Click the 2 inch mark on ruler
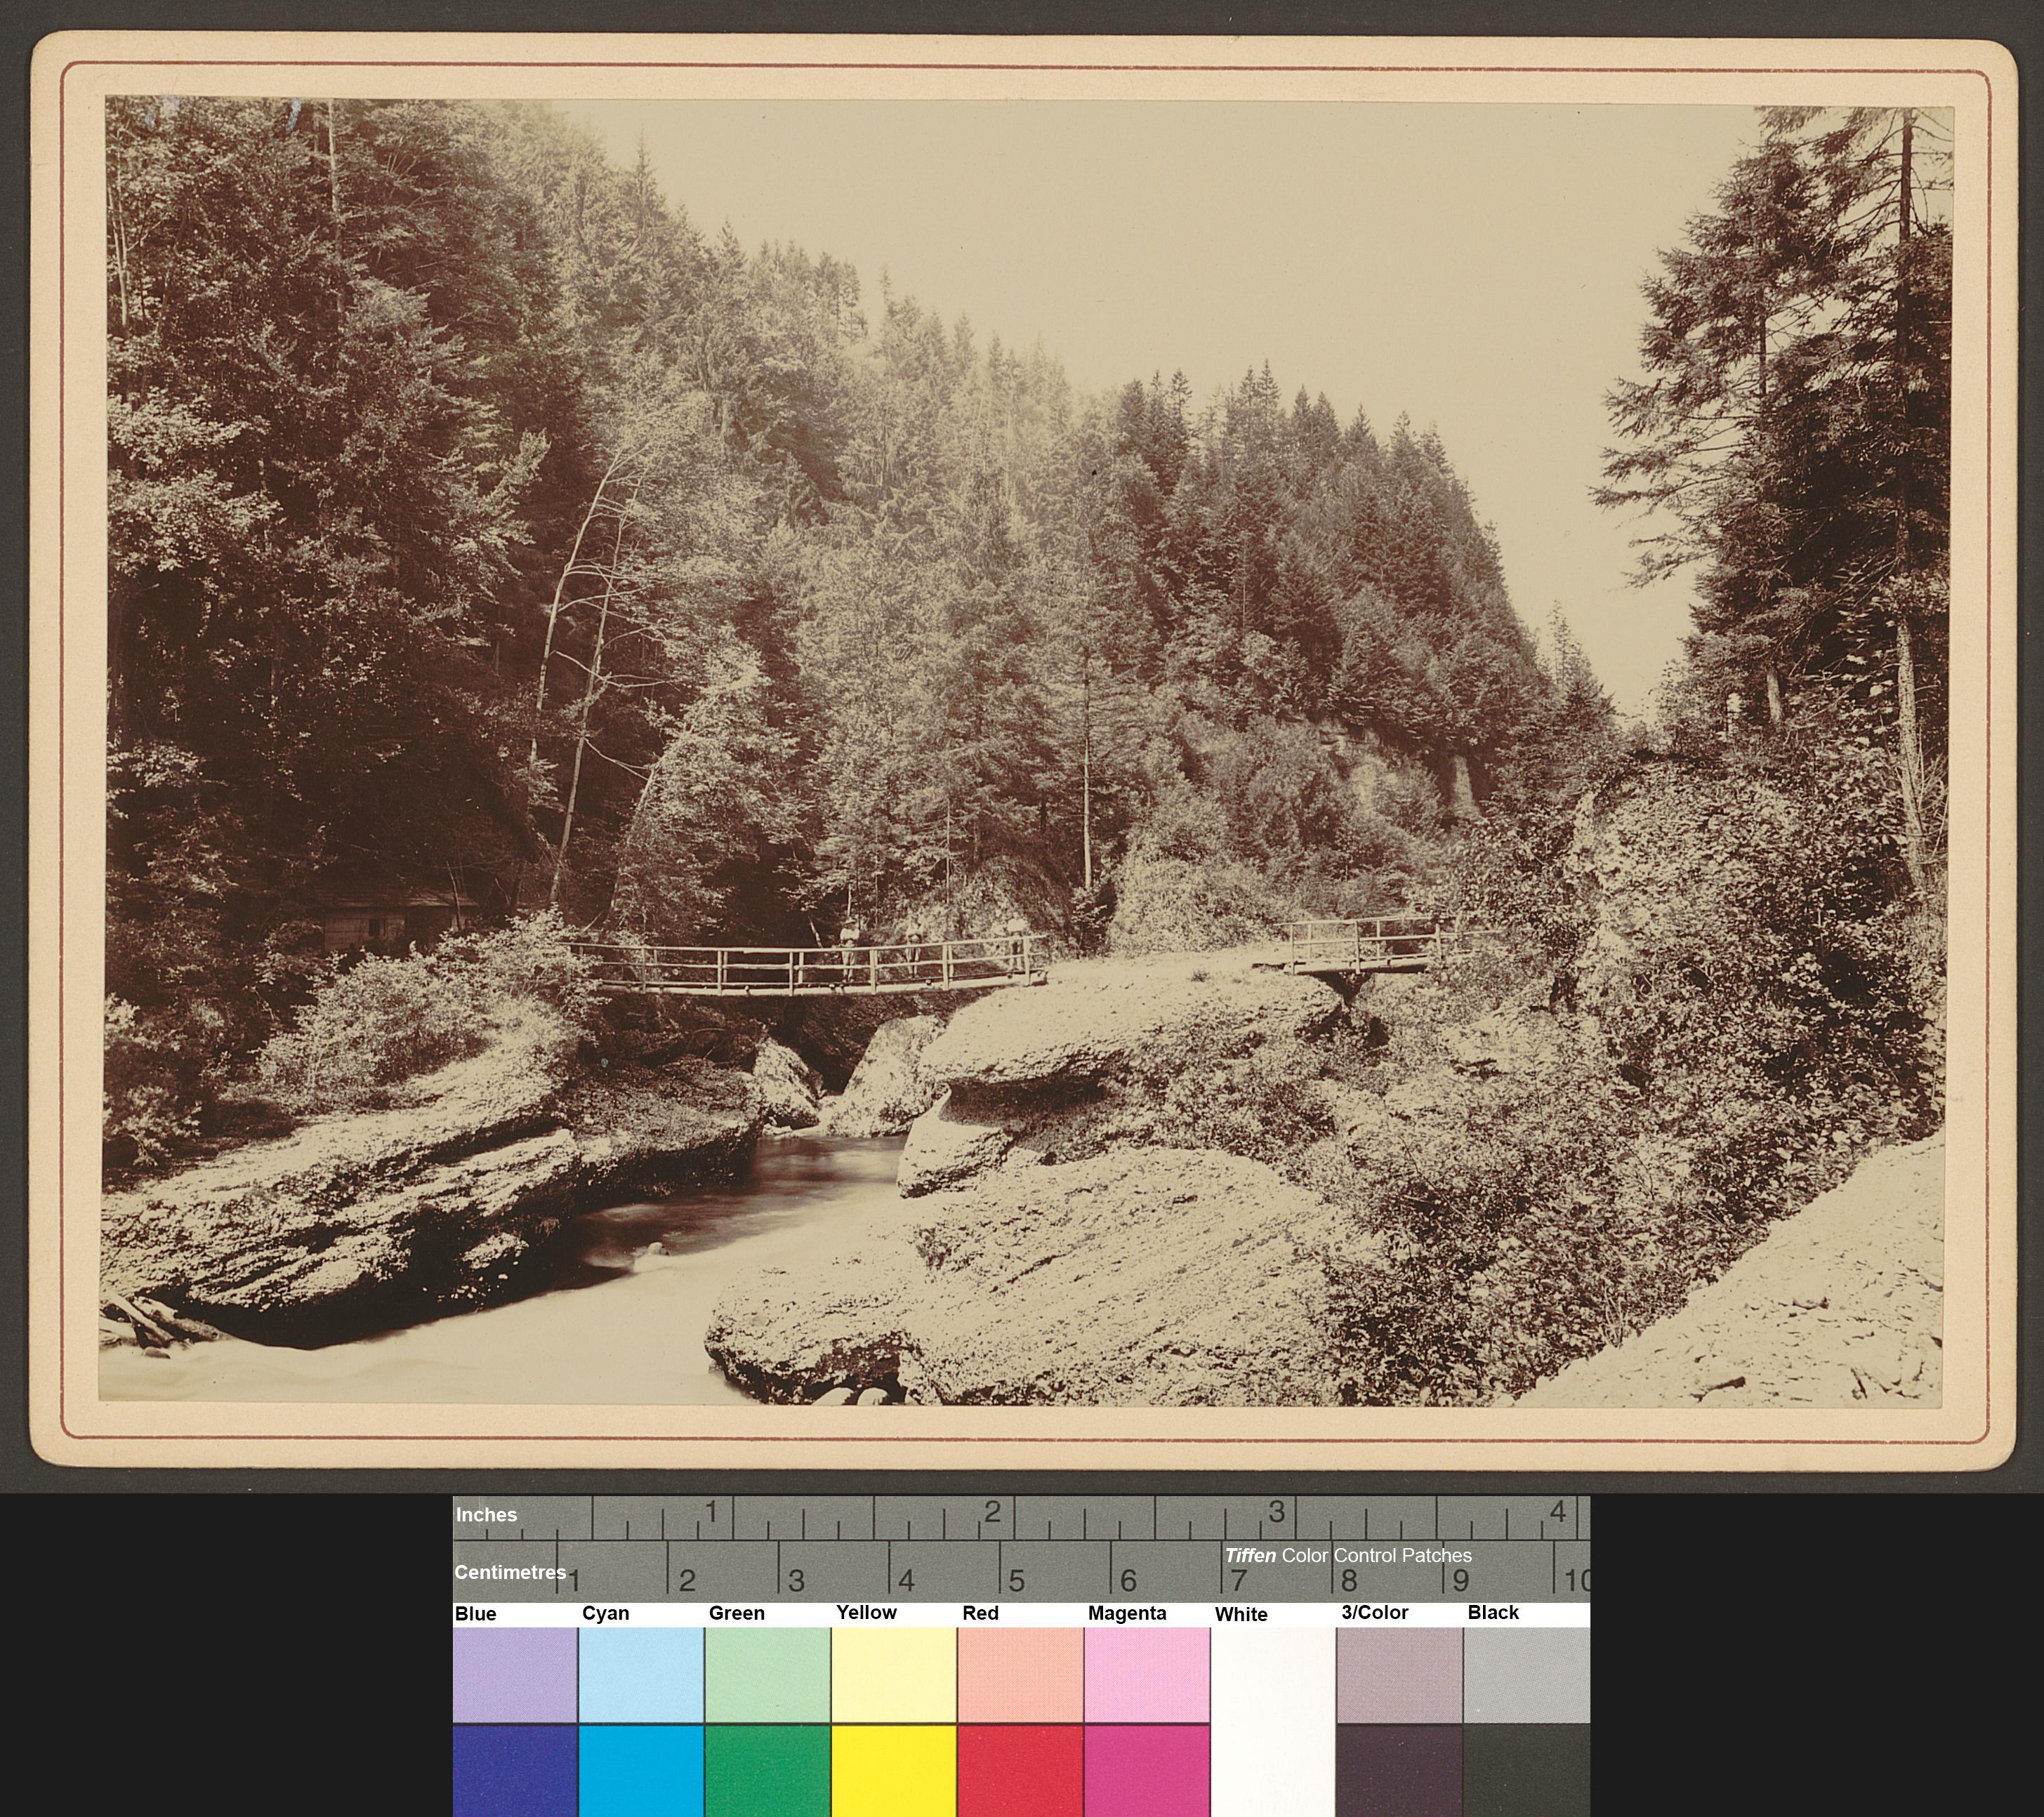The height and width of the screenshot is (1817, 2044). tap(992, 1511)
